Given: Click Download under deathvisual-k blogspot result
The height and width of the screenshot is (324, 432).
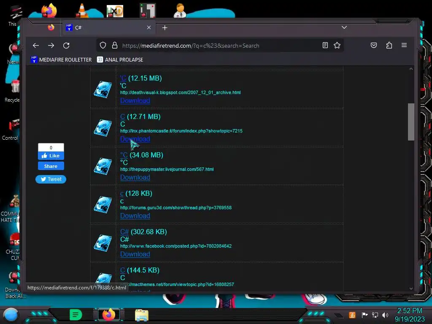Looking at the screenshot, I should 135,100.
